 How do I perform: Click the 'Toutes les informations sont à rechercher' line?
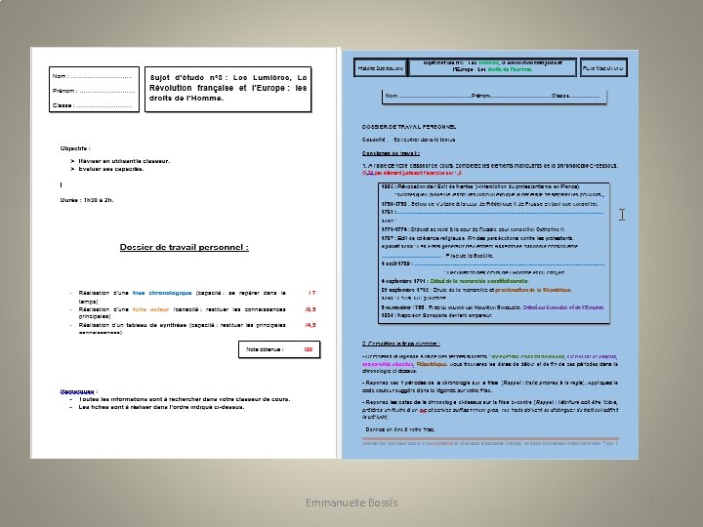click(185, 399)
